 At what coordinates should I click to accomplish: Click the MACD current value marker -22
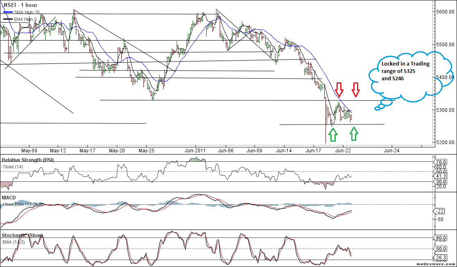pyautogui.click(x=440, y=211)
